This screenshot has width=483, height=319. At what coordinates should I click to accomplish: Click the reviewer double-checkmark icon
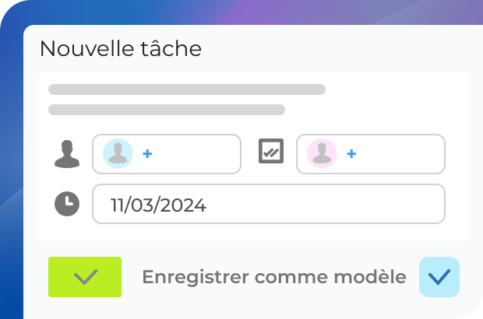pyautogui.click(x=271, y=152)
